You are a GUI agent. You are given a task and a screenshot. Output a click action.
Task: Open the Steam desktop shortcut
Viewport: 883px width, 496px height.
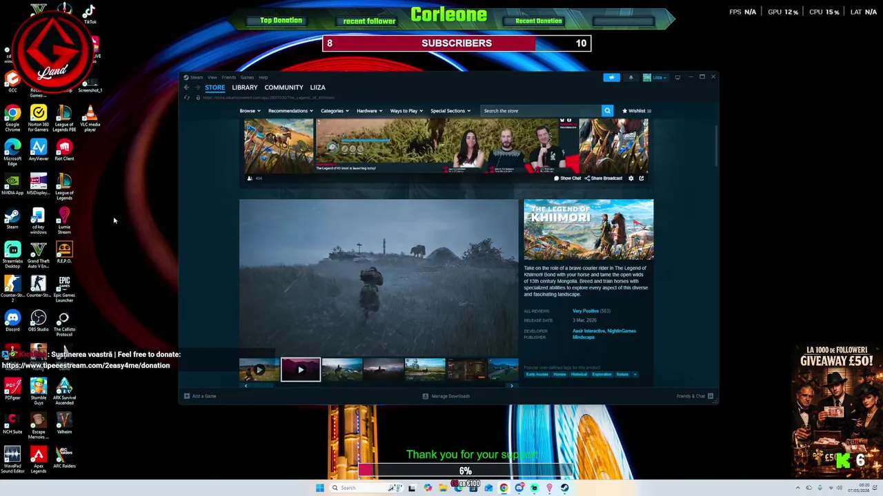[12, 218]
